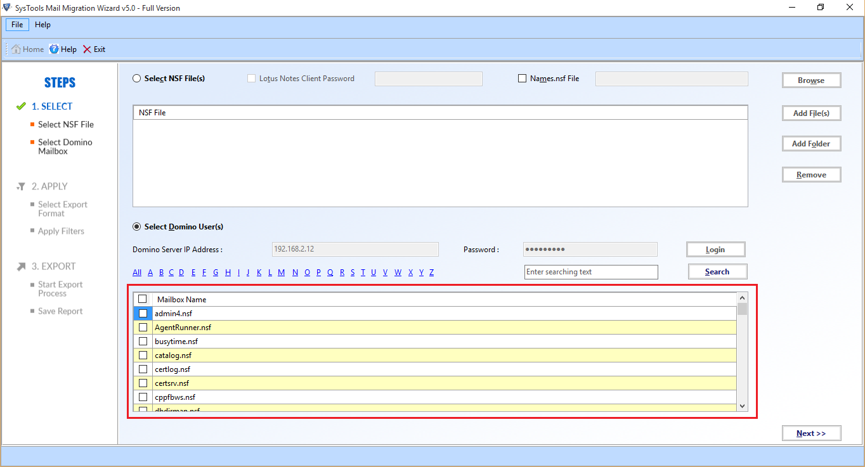
Task: Click the mailbox list scrollbar thumb
Action: pyautogui.click(x=742, y=309)
